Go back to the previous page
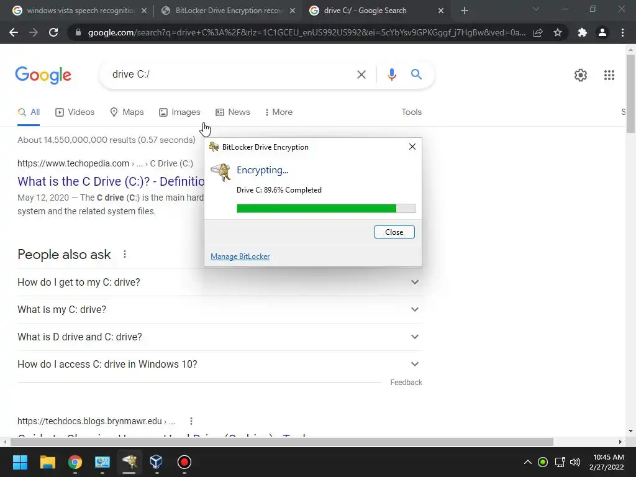This screenshot has height=477, width=636. pyautogui.click(x=14, y=32)
